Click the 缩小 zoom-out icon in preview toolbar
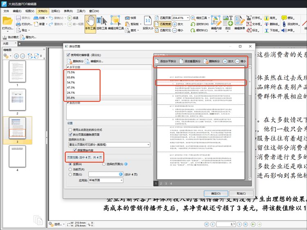 pyautogui.click(x=238, y=61)
